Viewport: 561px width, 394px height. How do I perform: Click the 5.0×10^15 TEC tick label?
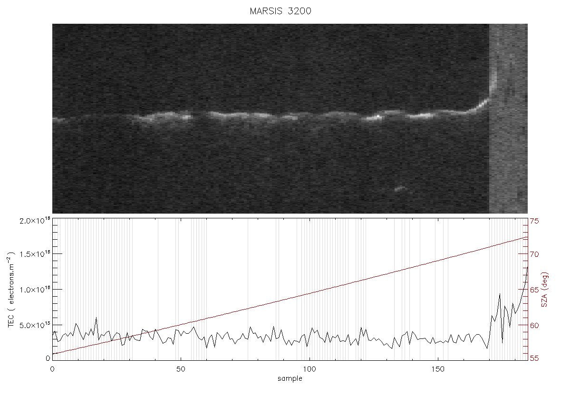coord(35,325)
